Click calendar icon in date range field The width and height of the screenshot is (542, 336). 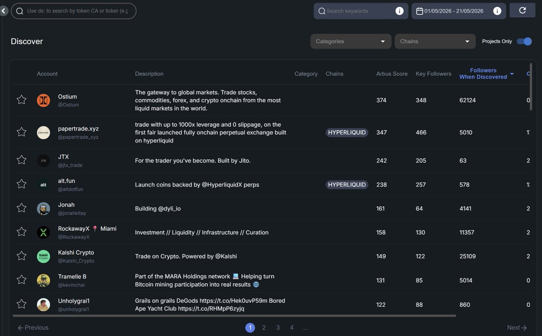(419, 11)
